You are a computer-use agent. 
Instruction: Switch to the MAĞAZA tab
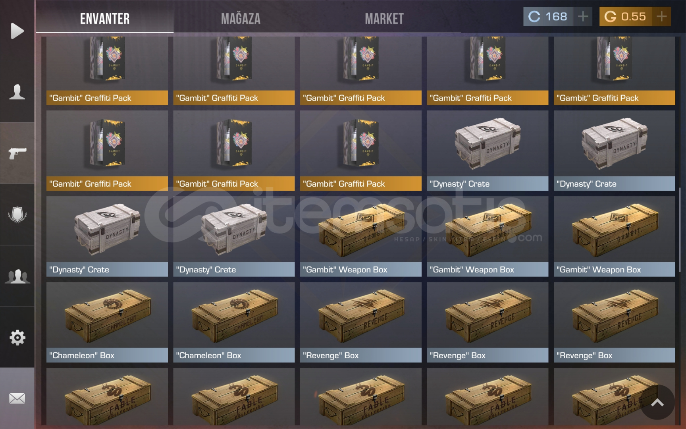tap(241, 19)
